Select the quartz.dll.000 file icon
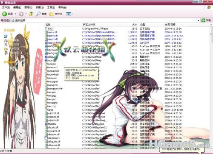This screenshot has height=154, width=213. [x=46, y=43]
